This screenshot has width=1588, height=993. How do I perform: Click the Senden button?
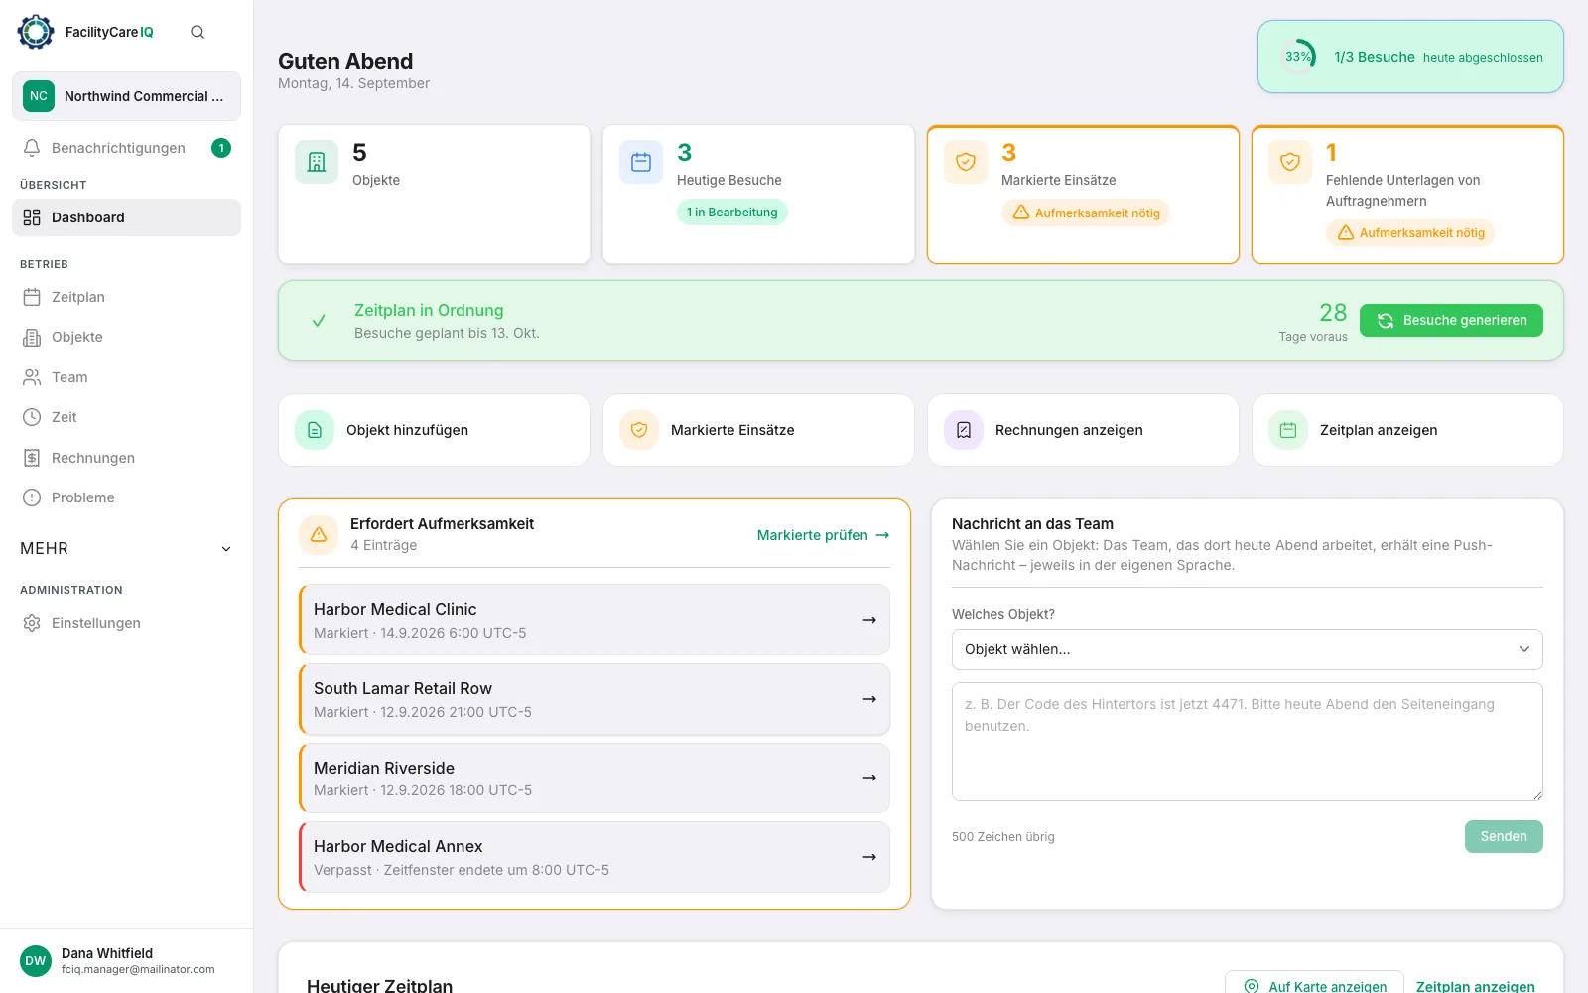(x=1504, y=836)
